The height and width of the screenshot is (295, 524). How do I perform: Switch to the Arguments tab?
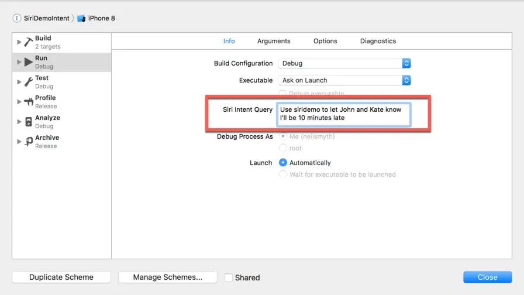pos(274,41)
